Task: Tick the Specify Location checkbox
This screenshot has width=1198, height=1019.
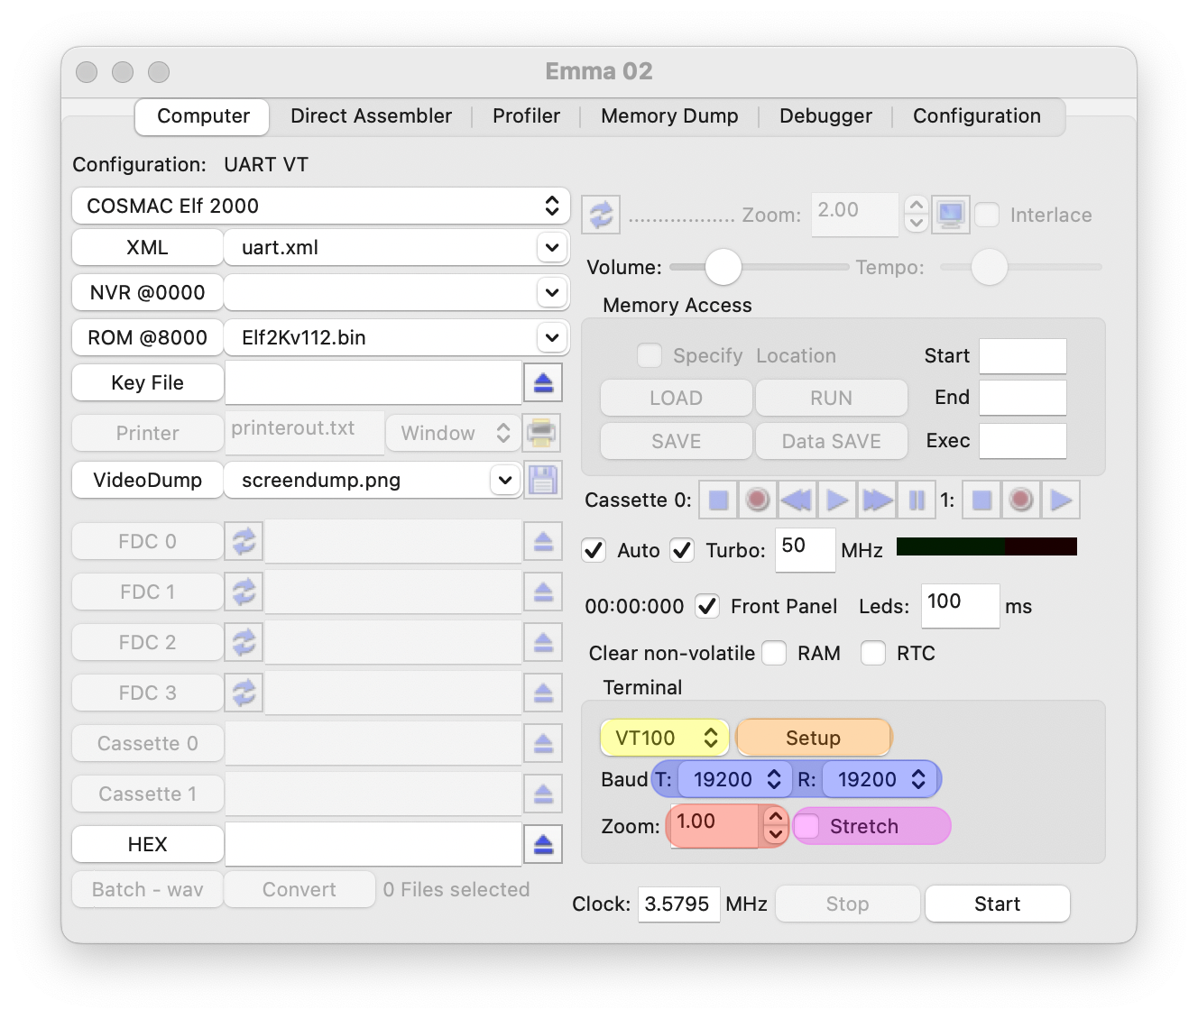Action: (x=650, y=355)
